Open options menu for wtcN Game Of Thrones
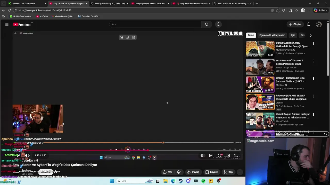This screenshot has height=185, width=330. pos(313,61)
